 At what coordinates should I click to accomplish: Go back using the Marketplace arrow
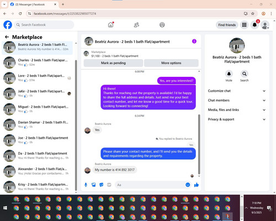(7, 37)
